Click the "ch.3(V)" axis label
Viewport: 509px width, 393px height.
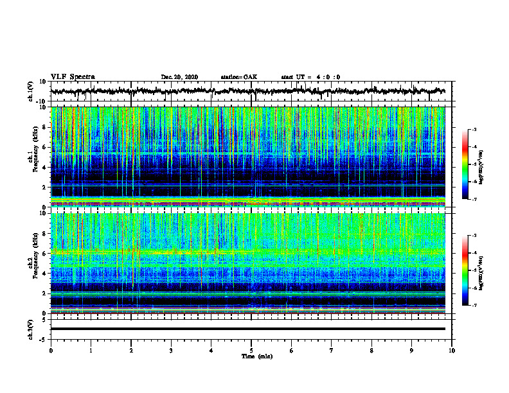pyautogui.click(x=30, y=330)
